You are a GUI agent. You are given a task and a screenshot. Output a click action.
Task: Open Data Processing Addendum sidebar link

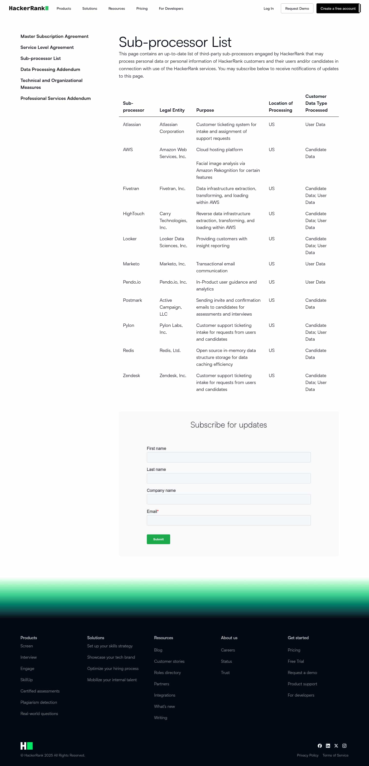50,69
